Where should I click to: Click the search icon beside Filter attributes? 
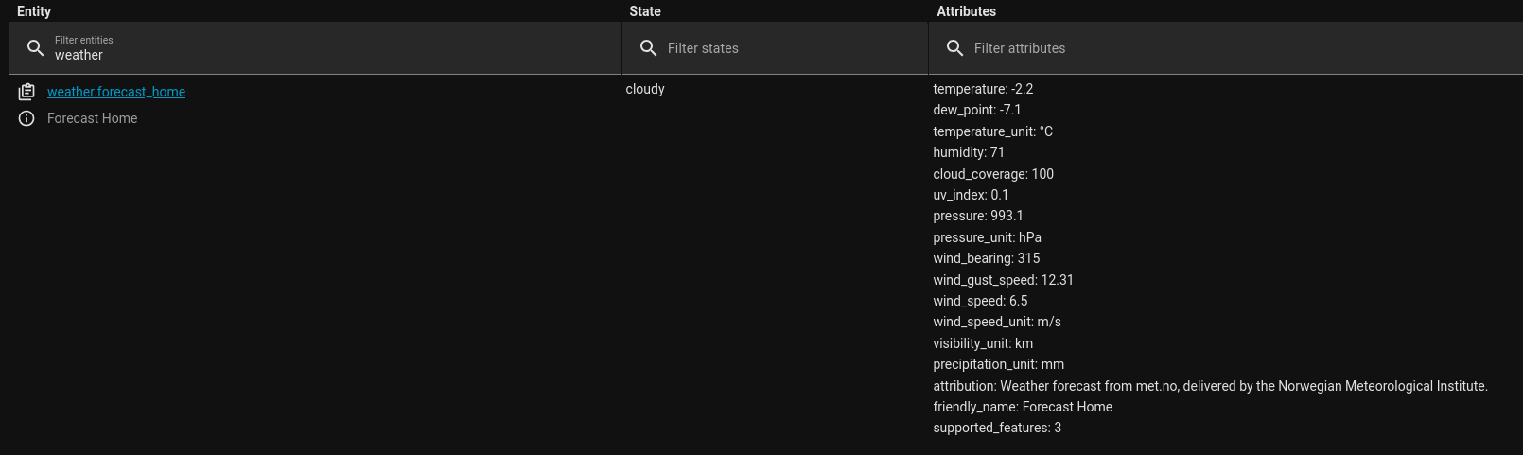click(954, 48)
